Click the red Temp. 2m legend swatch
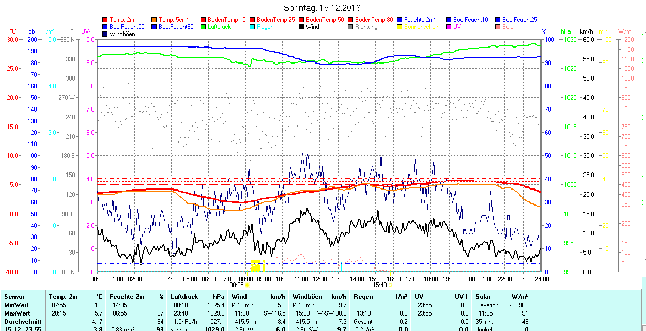The width and height of the screenshot is (646, 331). 105,20
